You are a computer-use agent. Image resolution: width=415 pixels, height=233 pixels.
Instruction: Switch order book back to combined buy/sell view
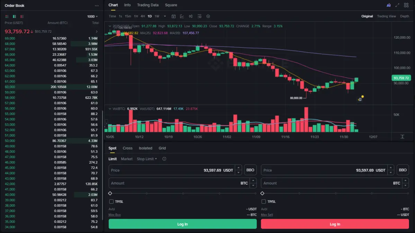point(6,16)
